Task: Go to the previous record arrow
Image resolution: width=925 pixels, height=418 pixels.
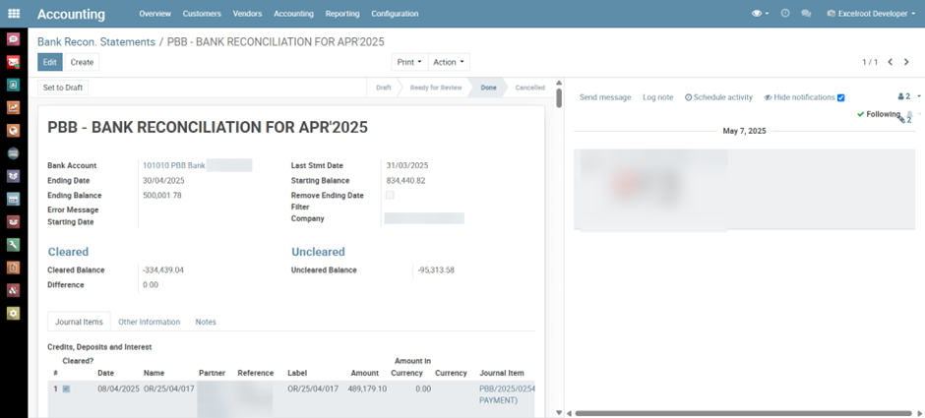Action: pos(891,62)
